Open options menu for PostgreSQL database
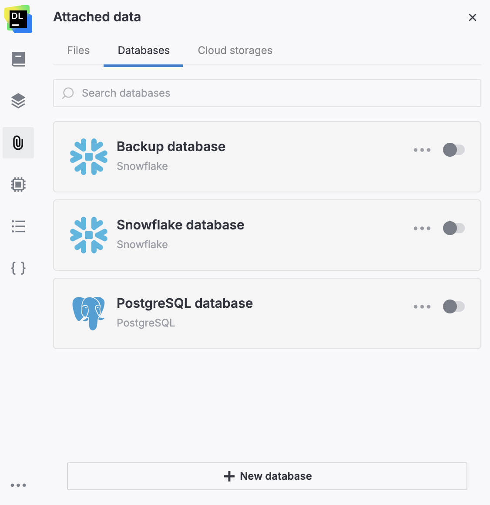 coord(422,306)
